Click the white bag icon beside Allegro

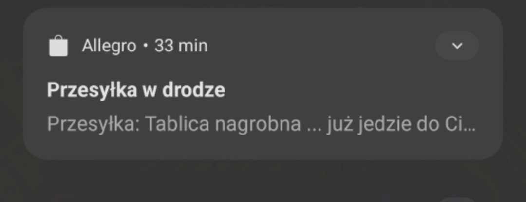coord(58,46)
